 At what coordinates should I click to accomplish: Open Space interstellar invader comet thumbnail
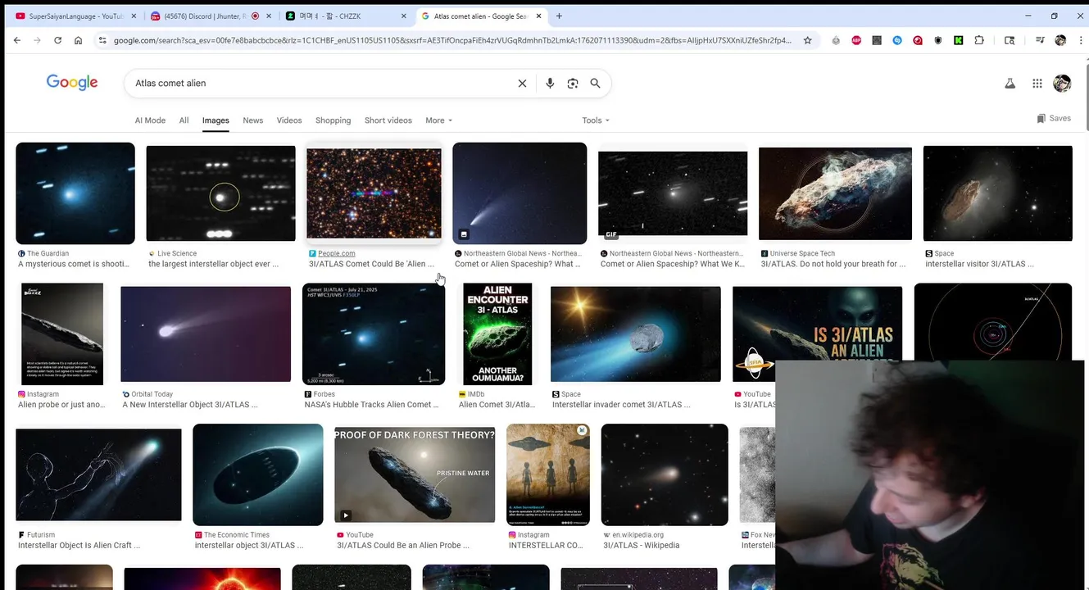[636, 334]
